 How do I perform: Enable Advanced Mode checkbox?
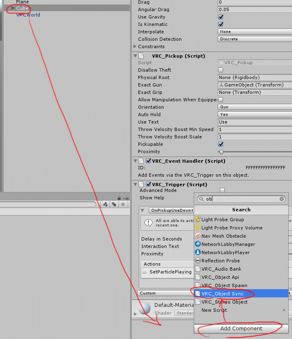tap(222, 190)
